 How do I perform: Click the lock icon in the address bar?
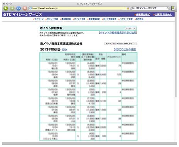click(x=128, y=8)
